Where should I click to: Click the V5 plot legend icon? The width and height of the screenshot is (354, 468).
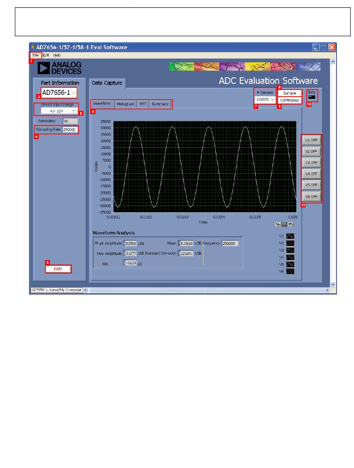(x=290, y=264)
